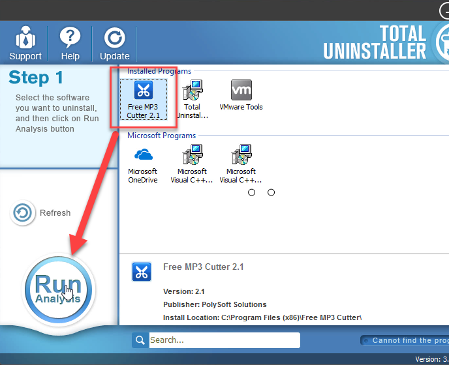This screenshot has width=449, height=365.
Task: Click the Free MP3 Cutter 2.1 title in details
Action: 204,267
